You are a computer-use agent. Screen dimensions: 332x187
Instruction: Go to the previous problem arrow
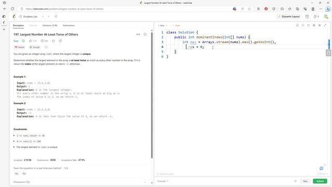43,17
